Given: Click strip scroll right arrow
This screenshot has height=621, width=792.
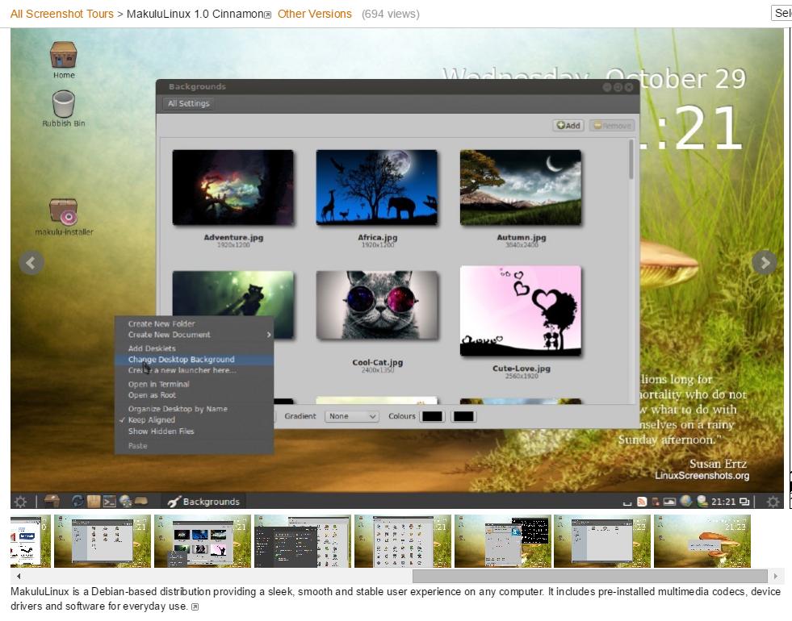Looking at the screenshot, I should (775, 576).
